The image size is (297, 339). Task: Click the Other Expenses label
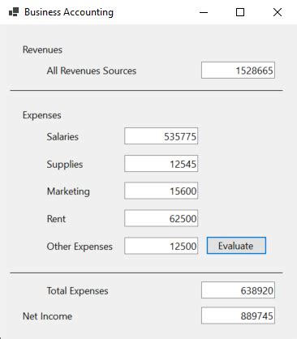click(x=80, y=247)
